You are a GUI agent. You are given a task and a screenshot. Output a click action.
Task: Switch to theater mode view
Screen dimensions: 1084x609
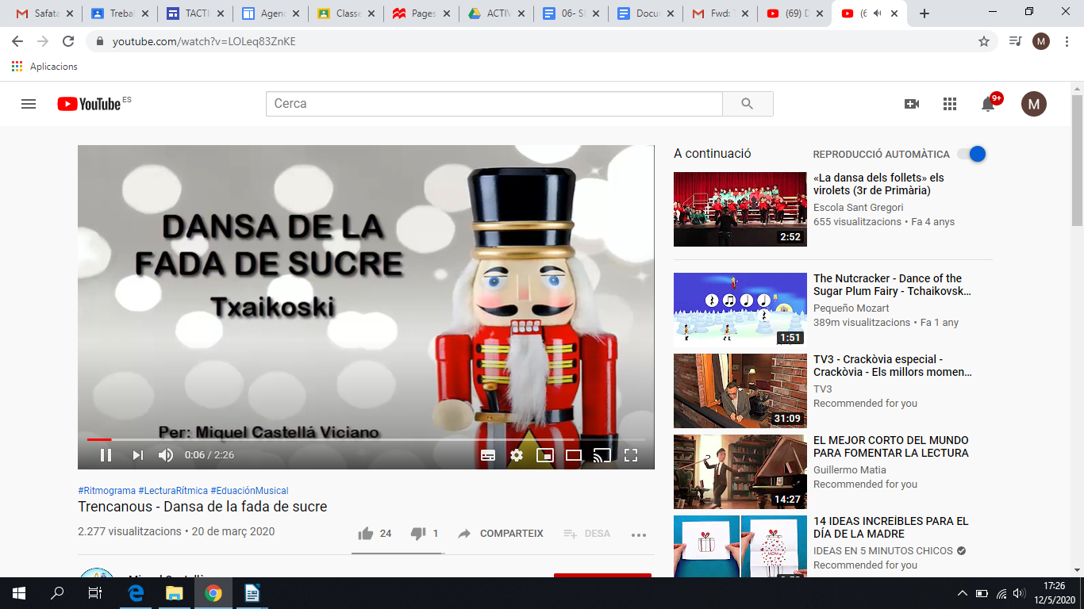click(574, 455)
